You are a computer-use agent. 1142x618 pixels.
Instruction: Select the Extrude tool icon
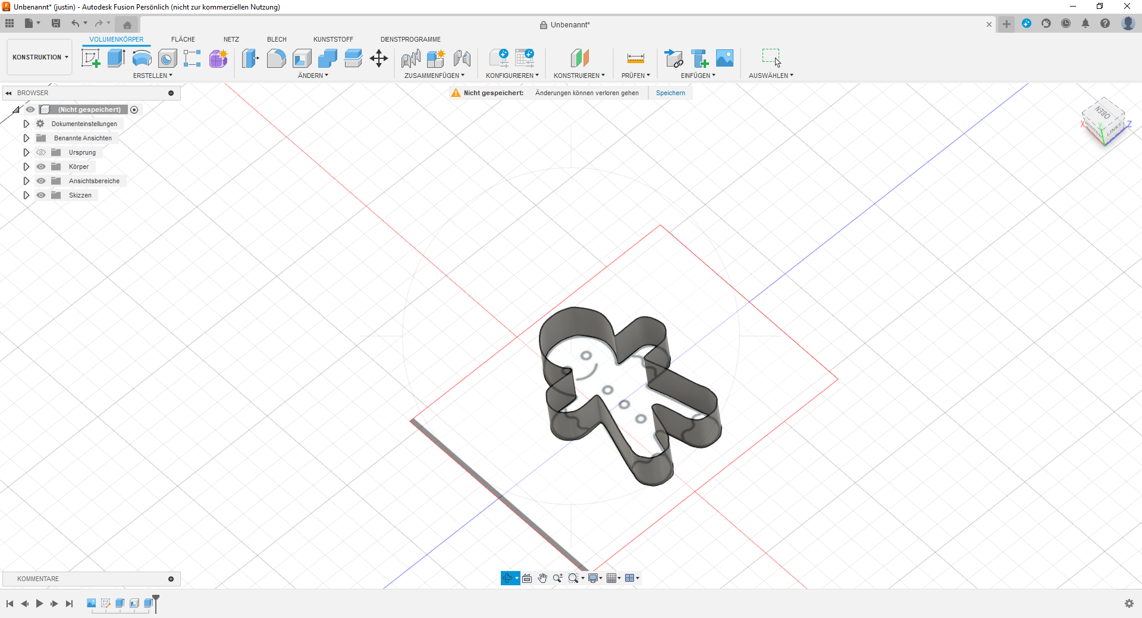116,58
